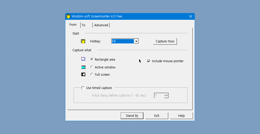Click the "Capture what" section heading
This screenshot has width=260, height=134.
(x=82, y=50)
